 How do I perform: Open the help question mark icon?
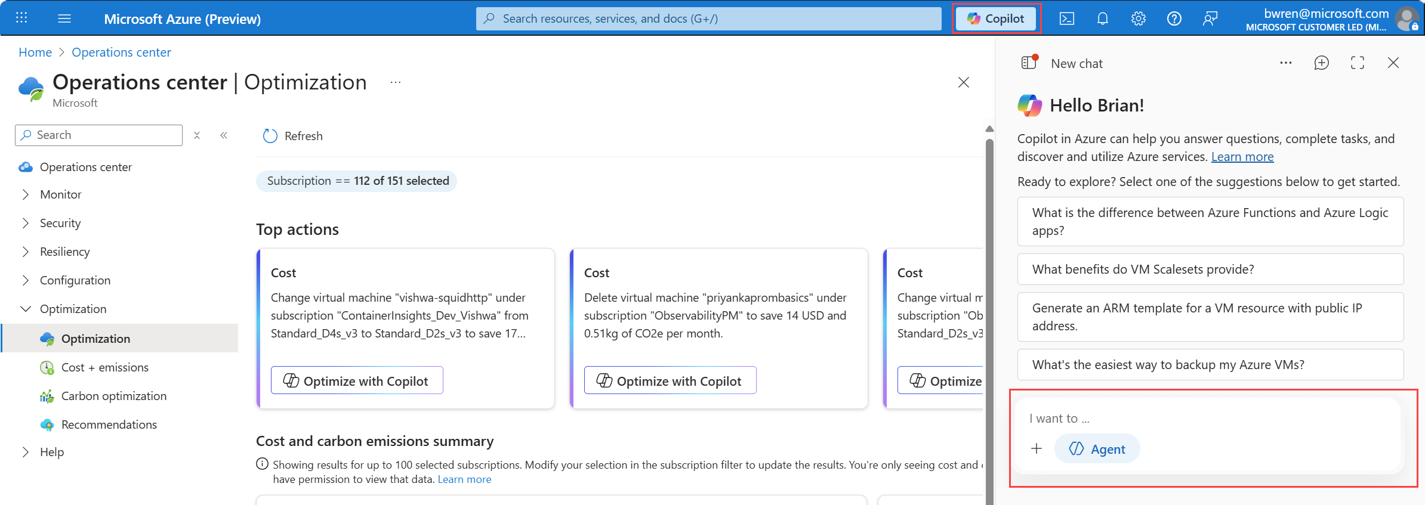point(1174,19)
